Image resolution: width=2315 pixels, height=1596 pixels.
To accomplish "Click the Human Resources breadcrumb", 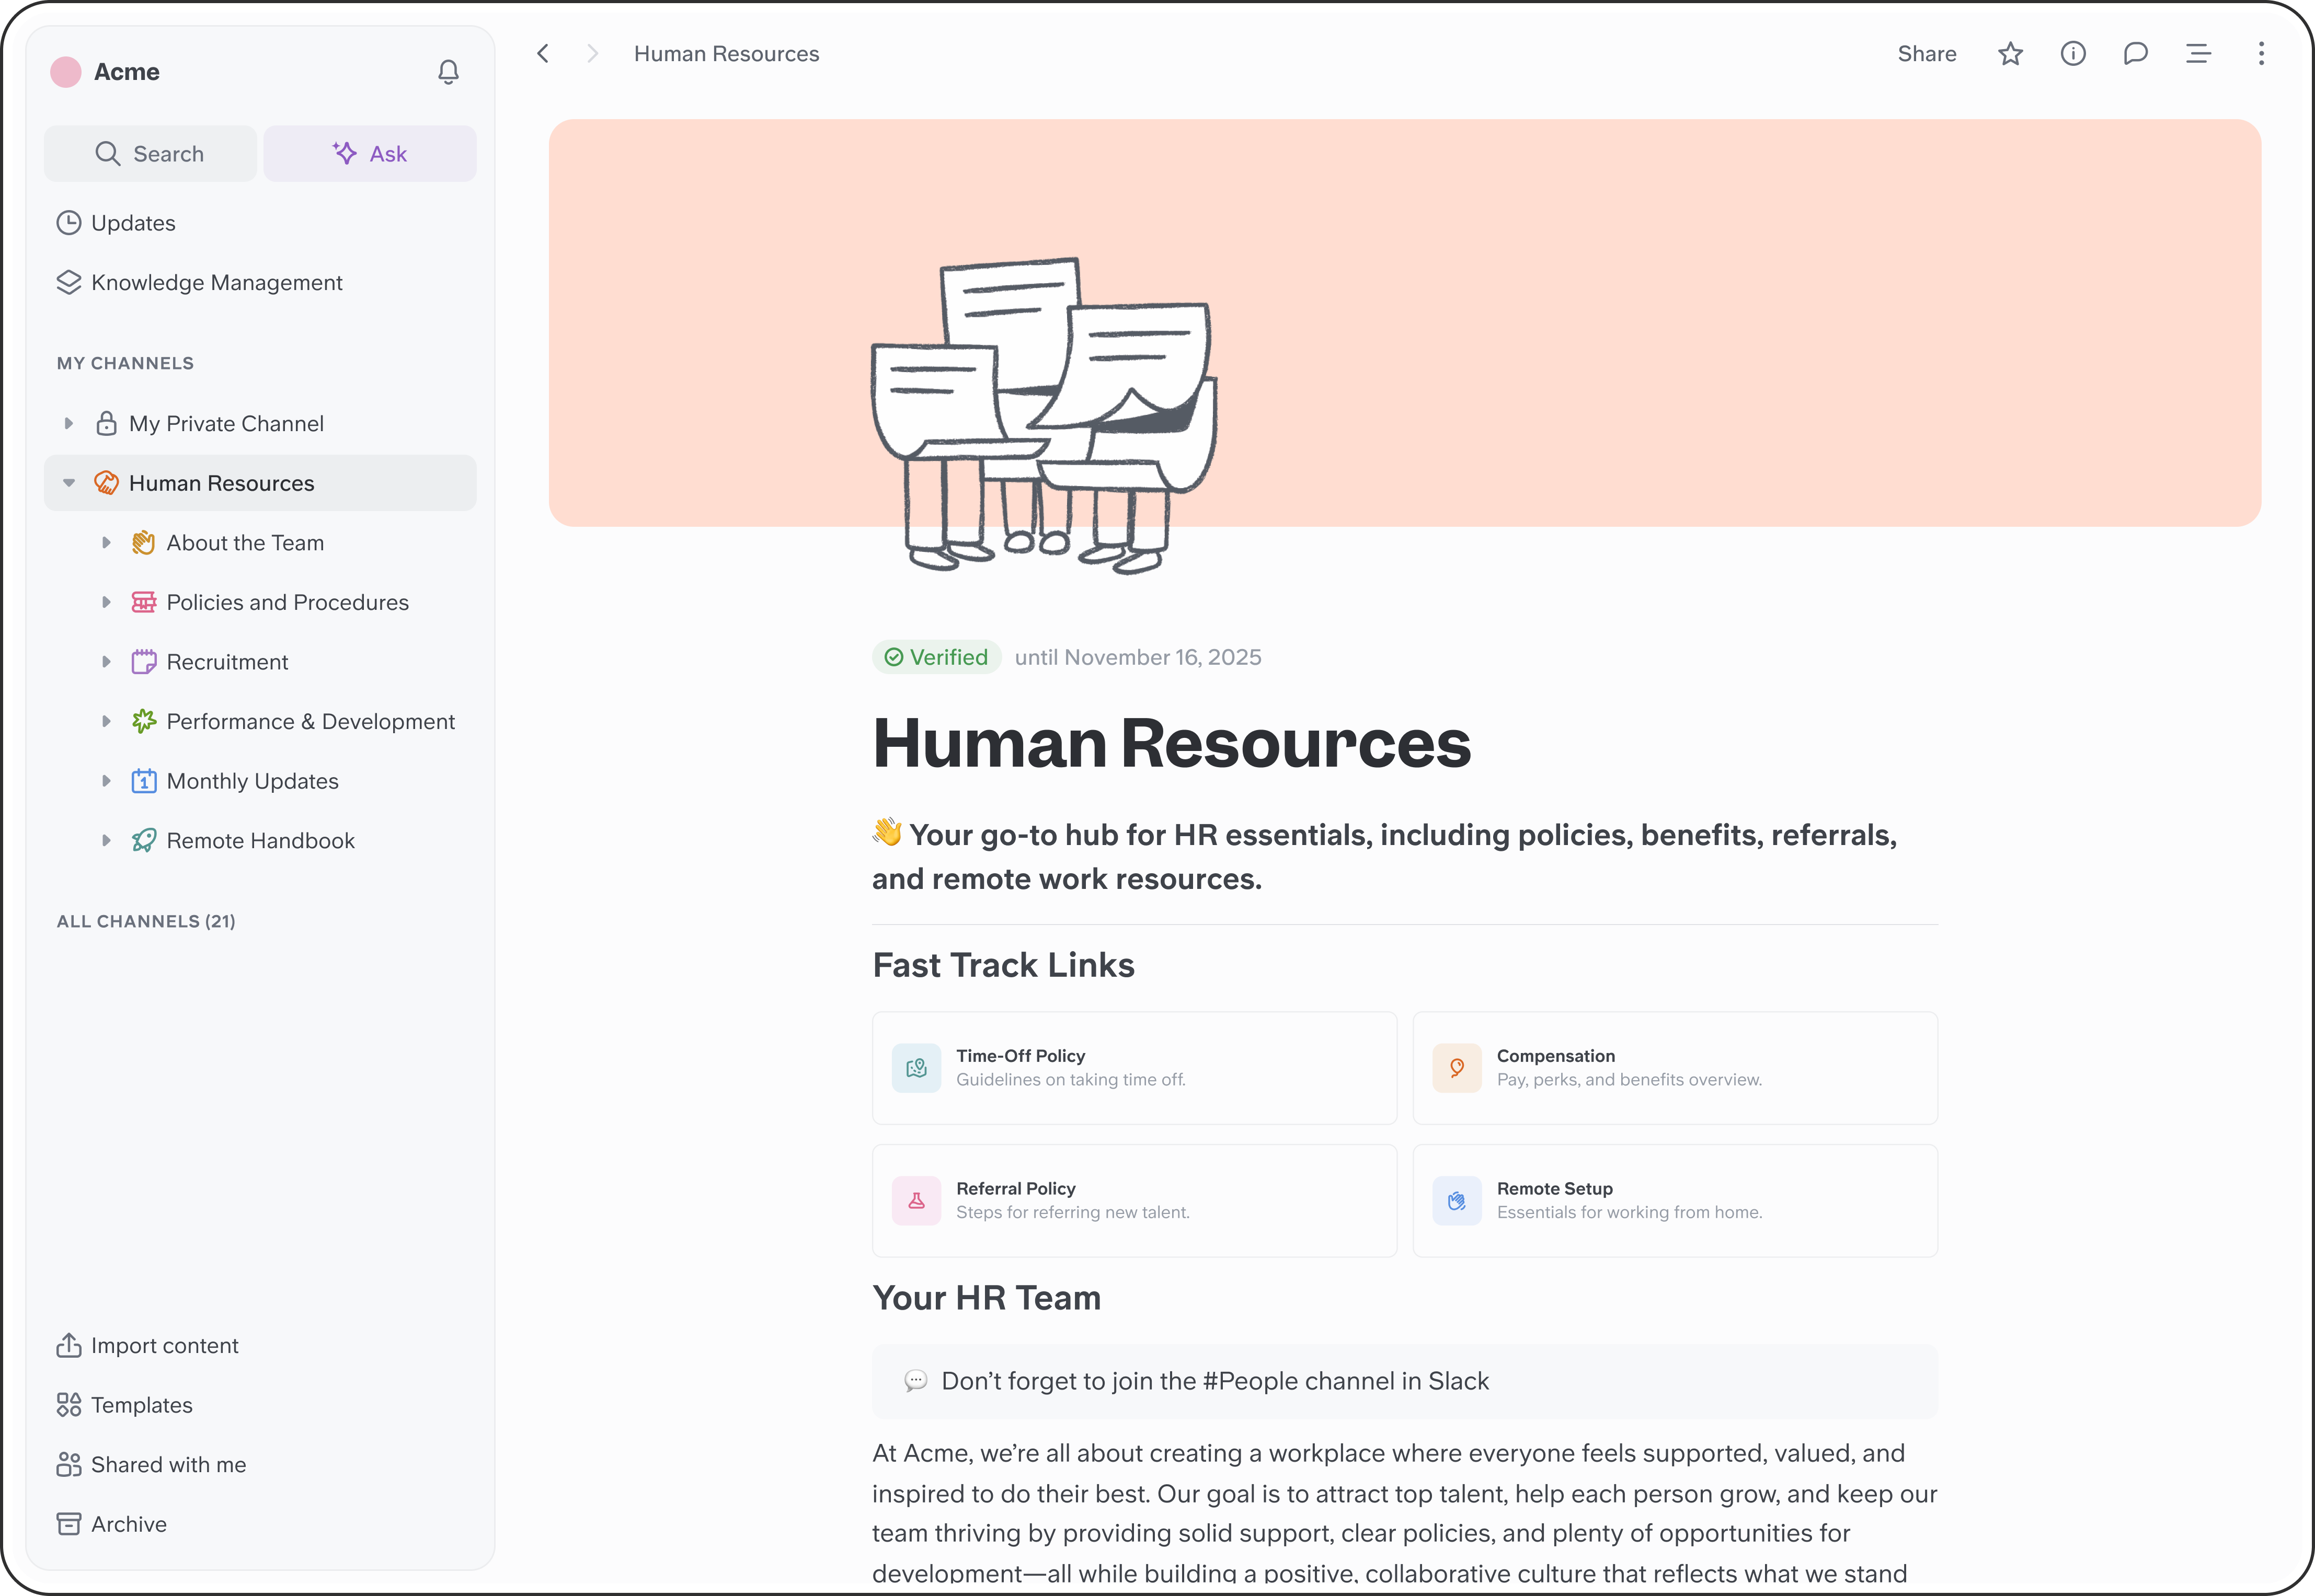I will point(726,53).
